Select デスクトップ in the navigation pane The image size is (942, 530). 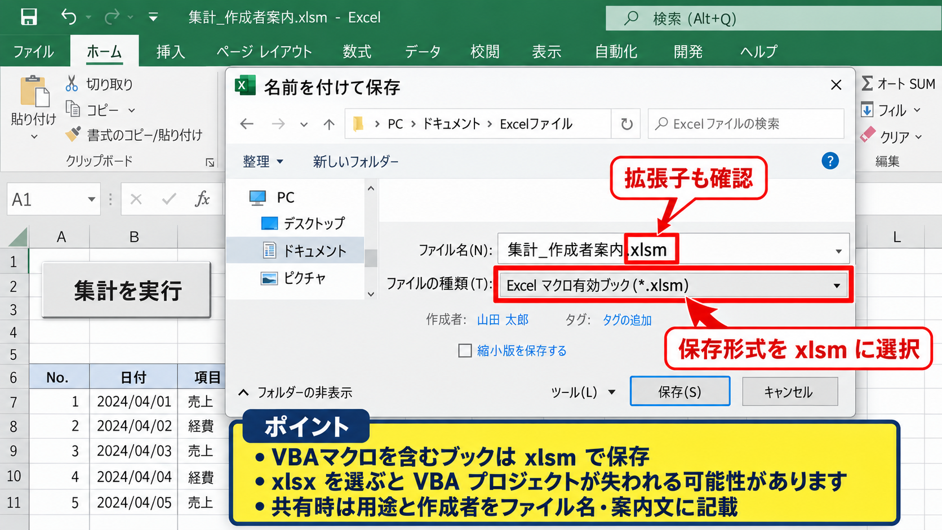(303, 224)
